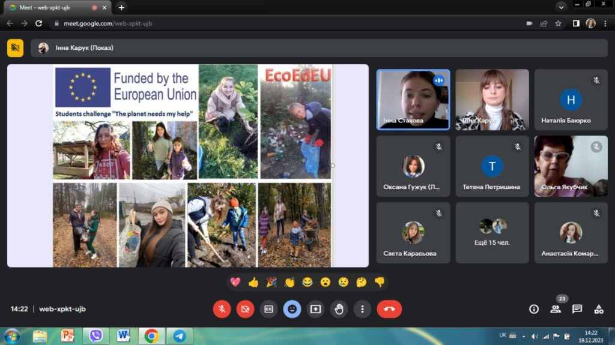The width and height of the screenshot is (615, 345).
Task: Leave the call with red hang-up button
Action: click(389, 309)
